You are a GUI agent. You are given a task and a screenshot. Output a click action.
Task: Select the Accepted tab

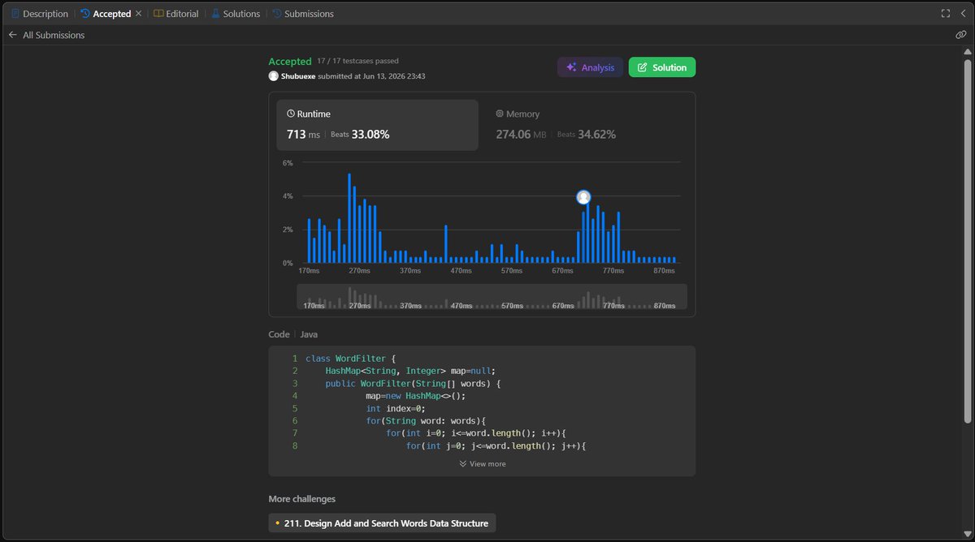coord(106,14)
